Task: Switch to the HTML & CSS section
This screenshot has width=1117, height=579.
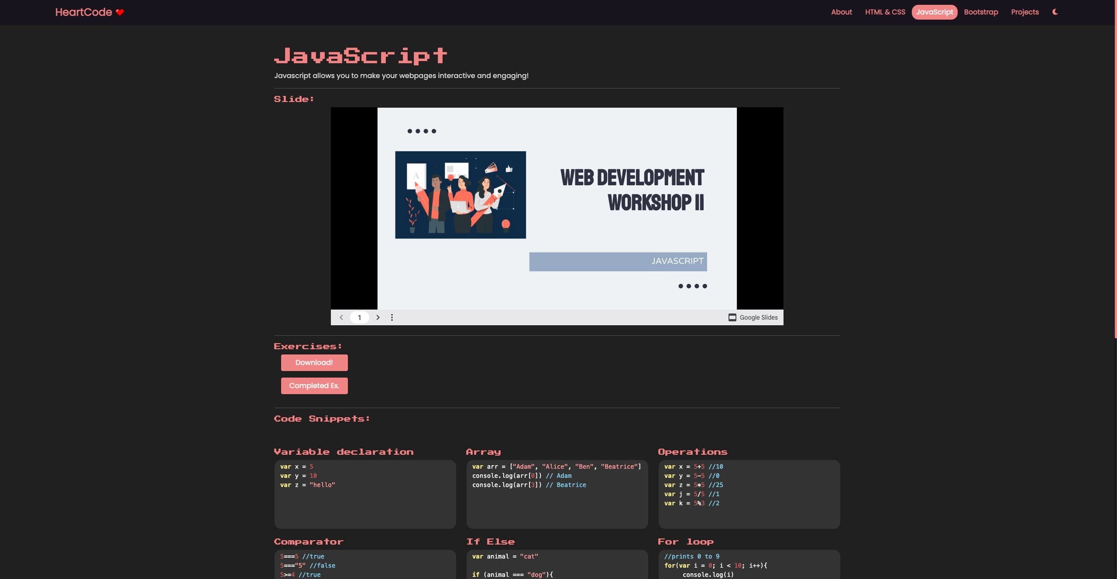Action: [884, 12]
